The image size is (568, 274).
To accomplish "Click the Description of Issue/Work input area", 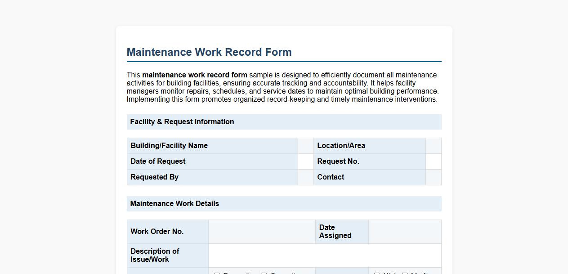I will click(325, 255).
